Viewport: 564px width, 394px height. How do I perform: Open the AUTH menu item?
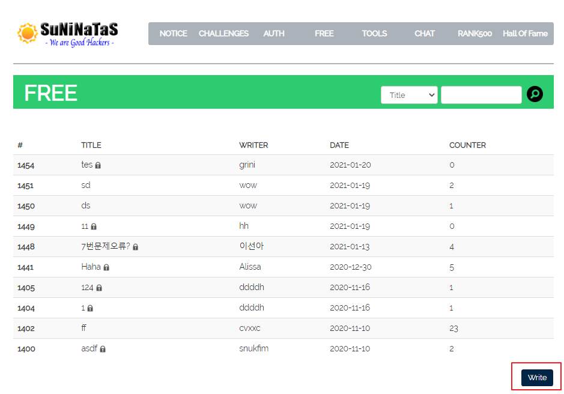tap(274, 34)
